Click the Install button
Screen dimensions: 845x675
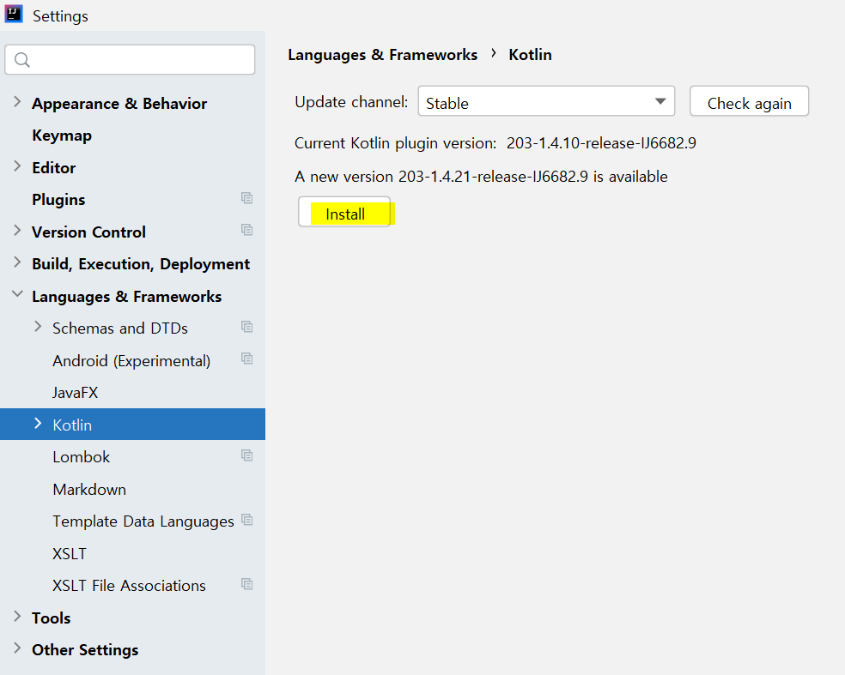344,212
